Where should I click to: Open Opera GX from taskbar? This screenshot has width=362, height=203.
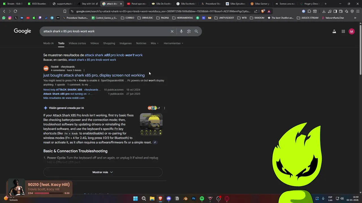(227, 198)
